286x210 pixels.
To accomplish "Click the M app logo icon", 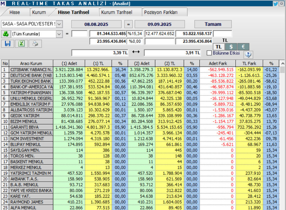I will [3, 3].
